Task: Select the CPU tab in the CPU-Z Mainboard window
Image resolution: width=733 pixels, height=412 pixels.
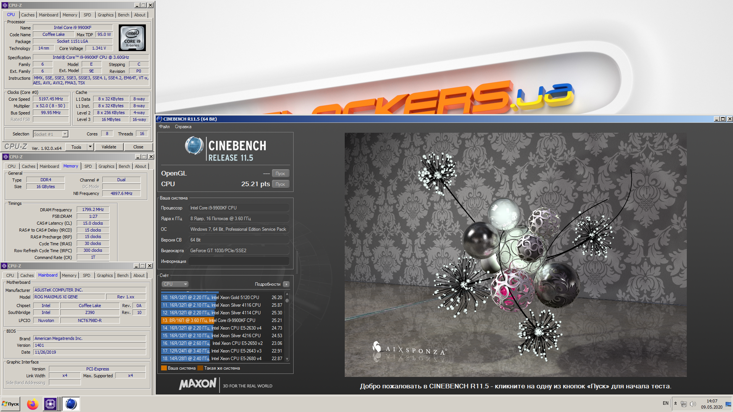Action: point(10,275)
